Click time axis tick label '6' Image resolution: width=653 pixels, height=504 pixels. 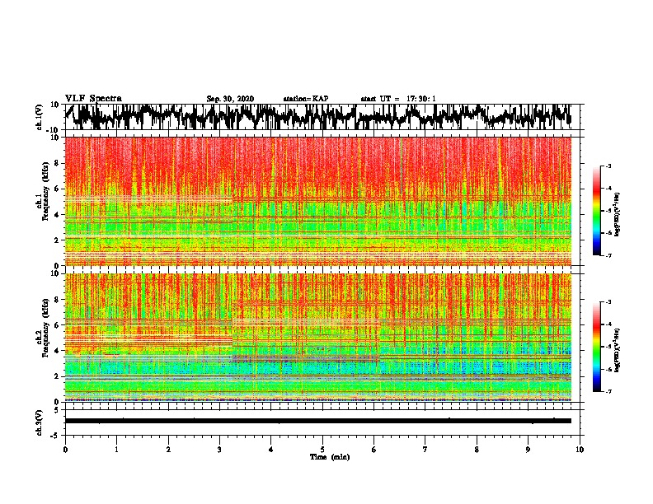374,450
